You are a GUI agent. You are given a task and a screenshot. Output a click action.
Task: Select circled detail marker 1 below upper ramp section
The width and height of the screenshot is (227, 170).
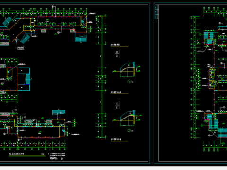pyautogui.click(x=129, y=82)
